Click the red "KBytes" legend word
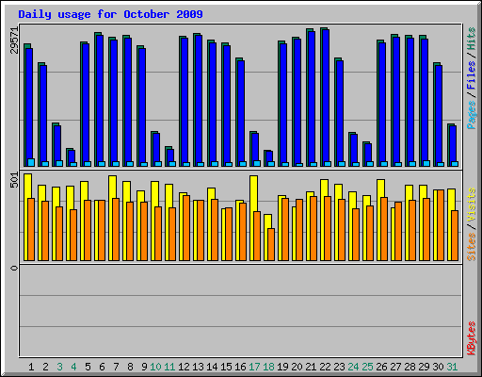 471,338
